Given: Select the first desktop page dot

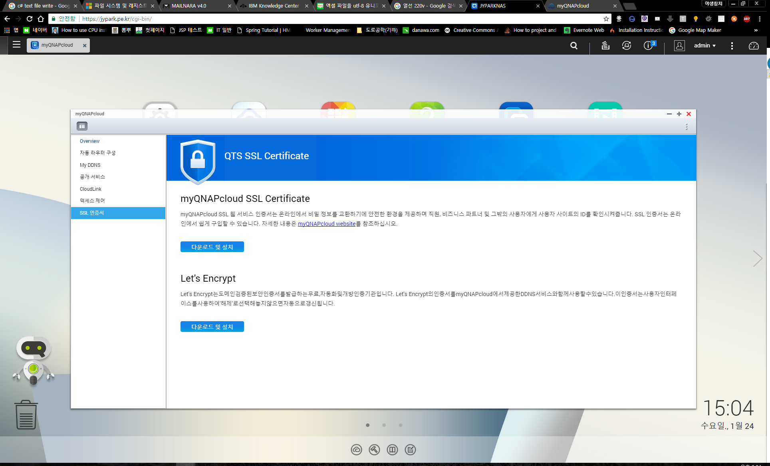Looking at the screenshot, I should tap(367, 425).
